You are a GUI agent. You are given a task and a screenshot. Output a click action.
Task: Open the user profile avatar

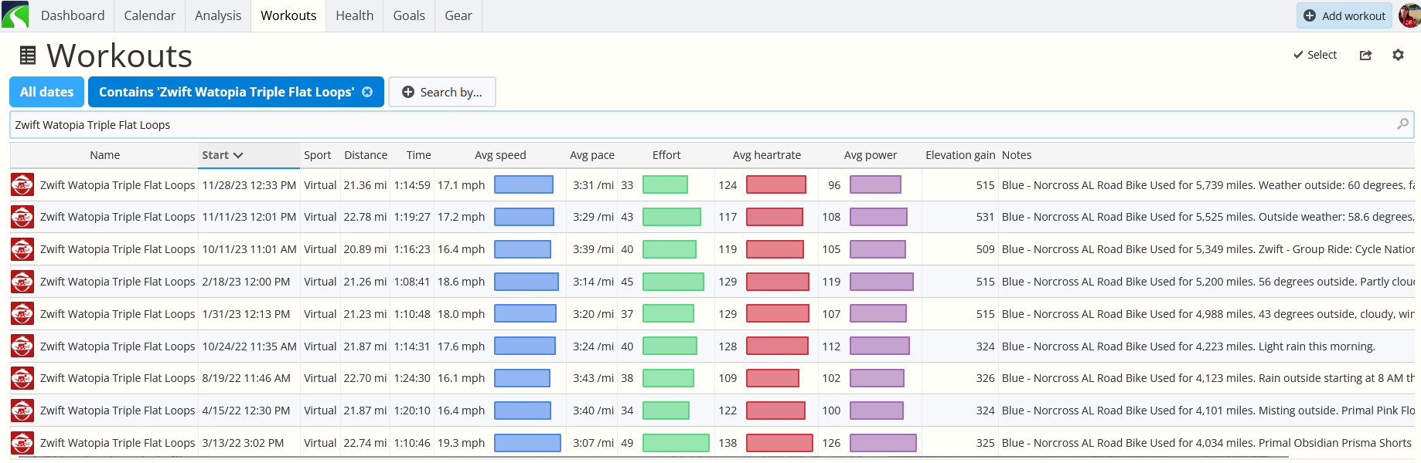(x=1409, y=15)
